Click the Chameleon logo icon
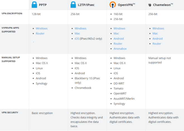The image size is (184, 131). tap(150, 5)
